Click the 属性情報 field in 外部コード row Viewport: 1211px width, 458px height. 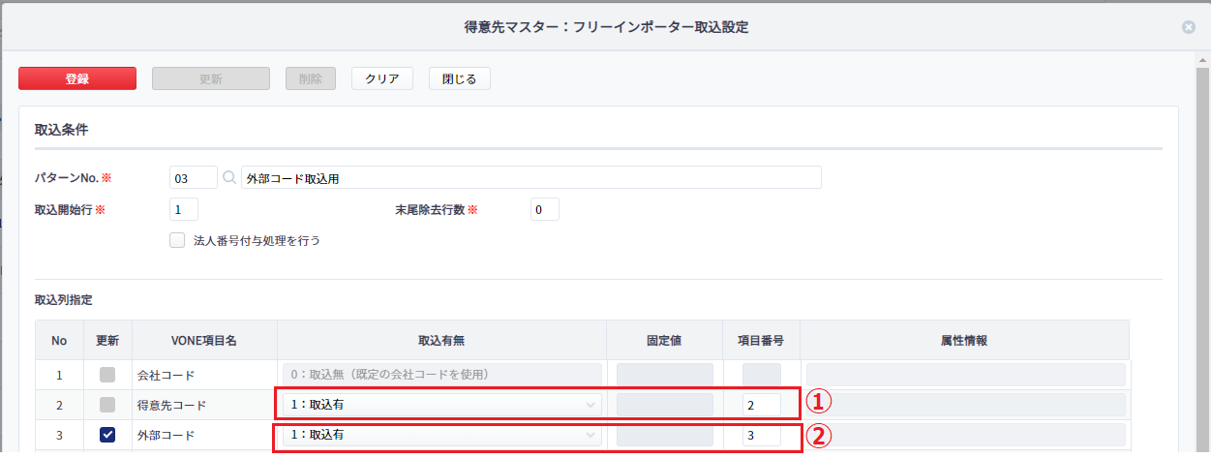point(966,435)
